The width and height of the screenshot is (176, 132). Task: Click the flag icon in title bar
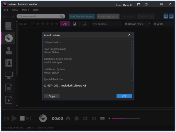(x=139, y=4)
